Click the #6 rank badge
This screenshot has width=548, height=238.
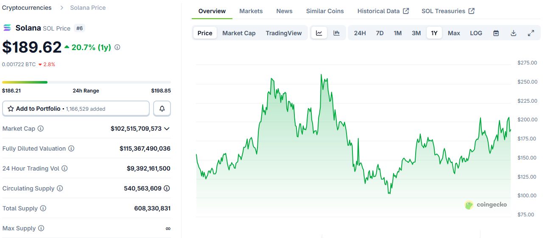coord(79,28)
